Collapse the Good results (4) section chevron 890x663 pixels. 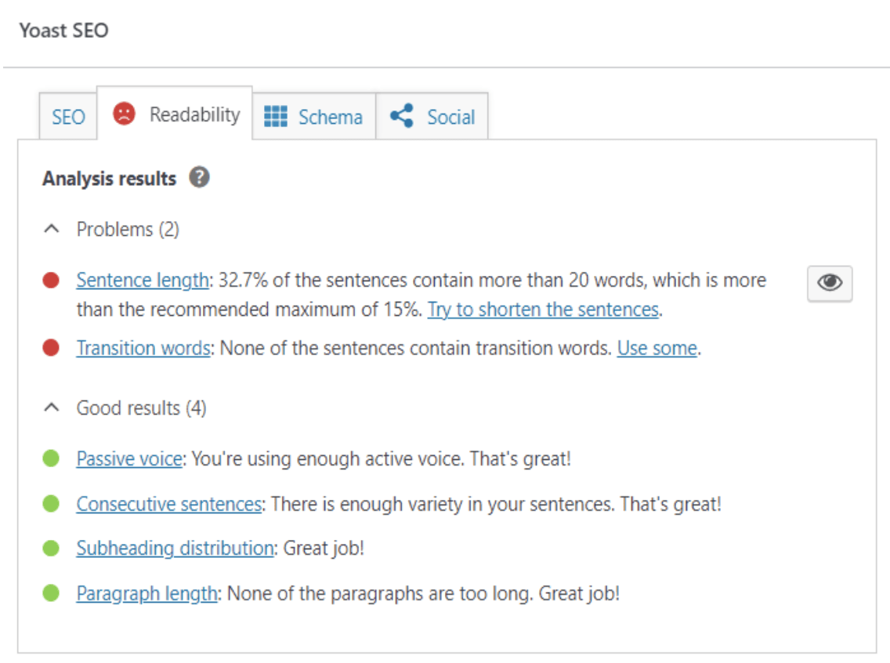pyautogui.click(x=52, y=408)
